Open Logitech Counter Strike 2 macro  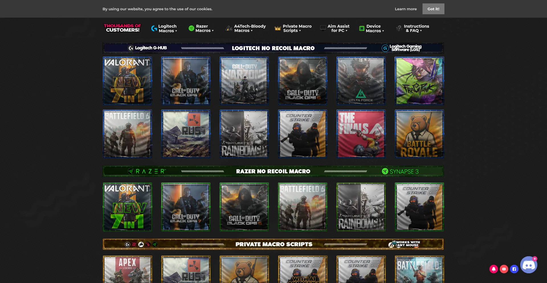pyautogui.click(x=303, y=134)
